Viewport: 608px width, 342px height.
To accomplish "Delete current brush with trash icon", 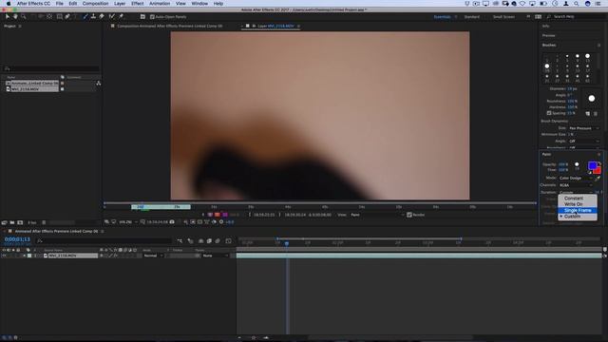I will 596,114.
